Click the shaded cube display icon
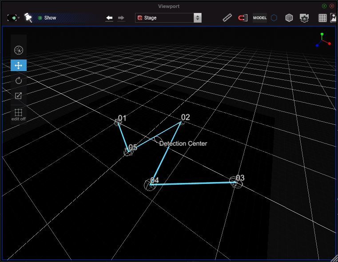 (x=289, y=18)
